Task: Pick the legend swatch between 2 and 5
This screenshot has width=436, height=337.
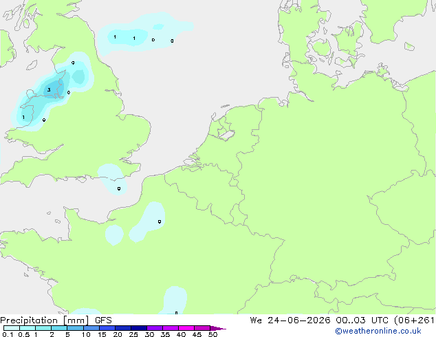Action: tap(59, 328)
